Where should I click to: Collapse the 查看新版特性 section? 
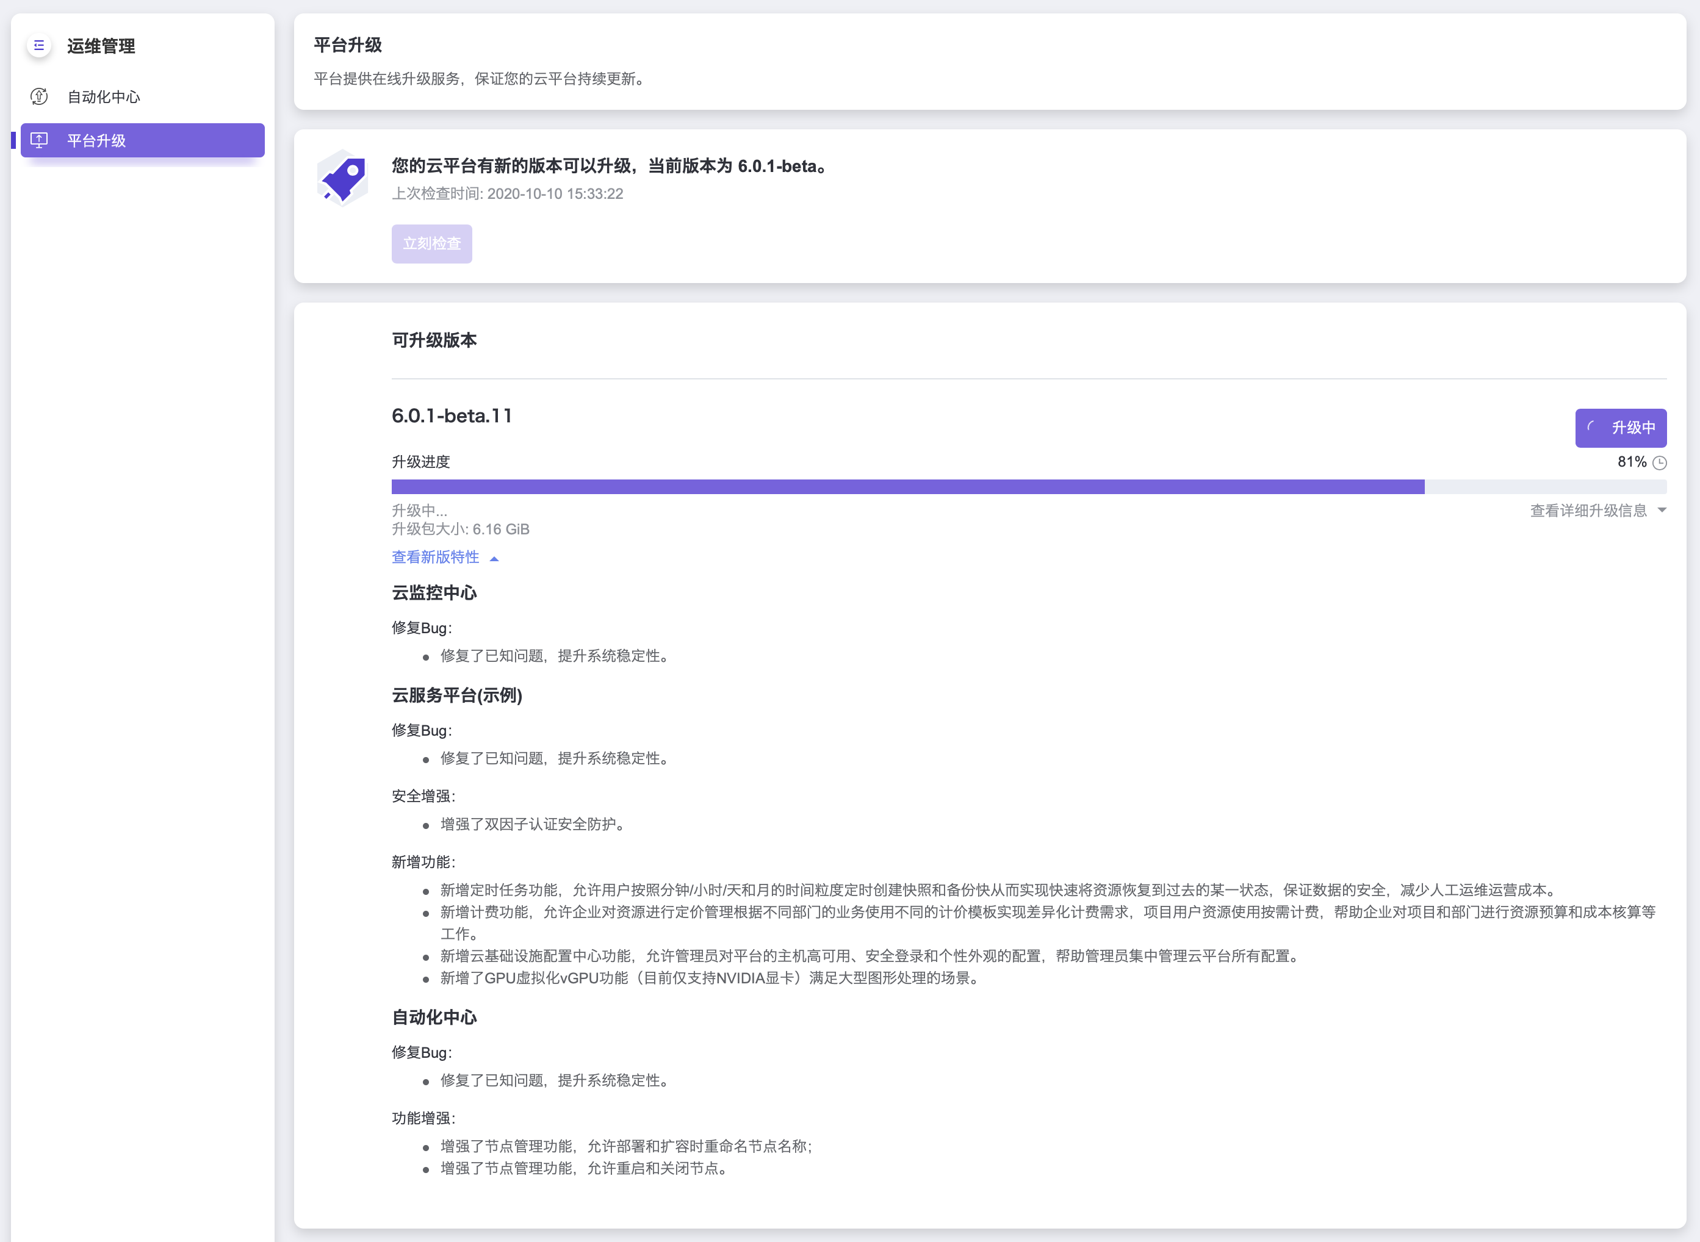pyautogui.click(x=435, y=557)
